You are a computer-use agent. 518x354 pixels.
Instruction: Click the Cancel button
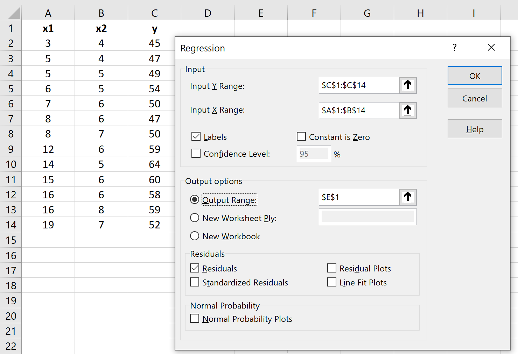click(475, 98)
